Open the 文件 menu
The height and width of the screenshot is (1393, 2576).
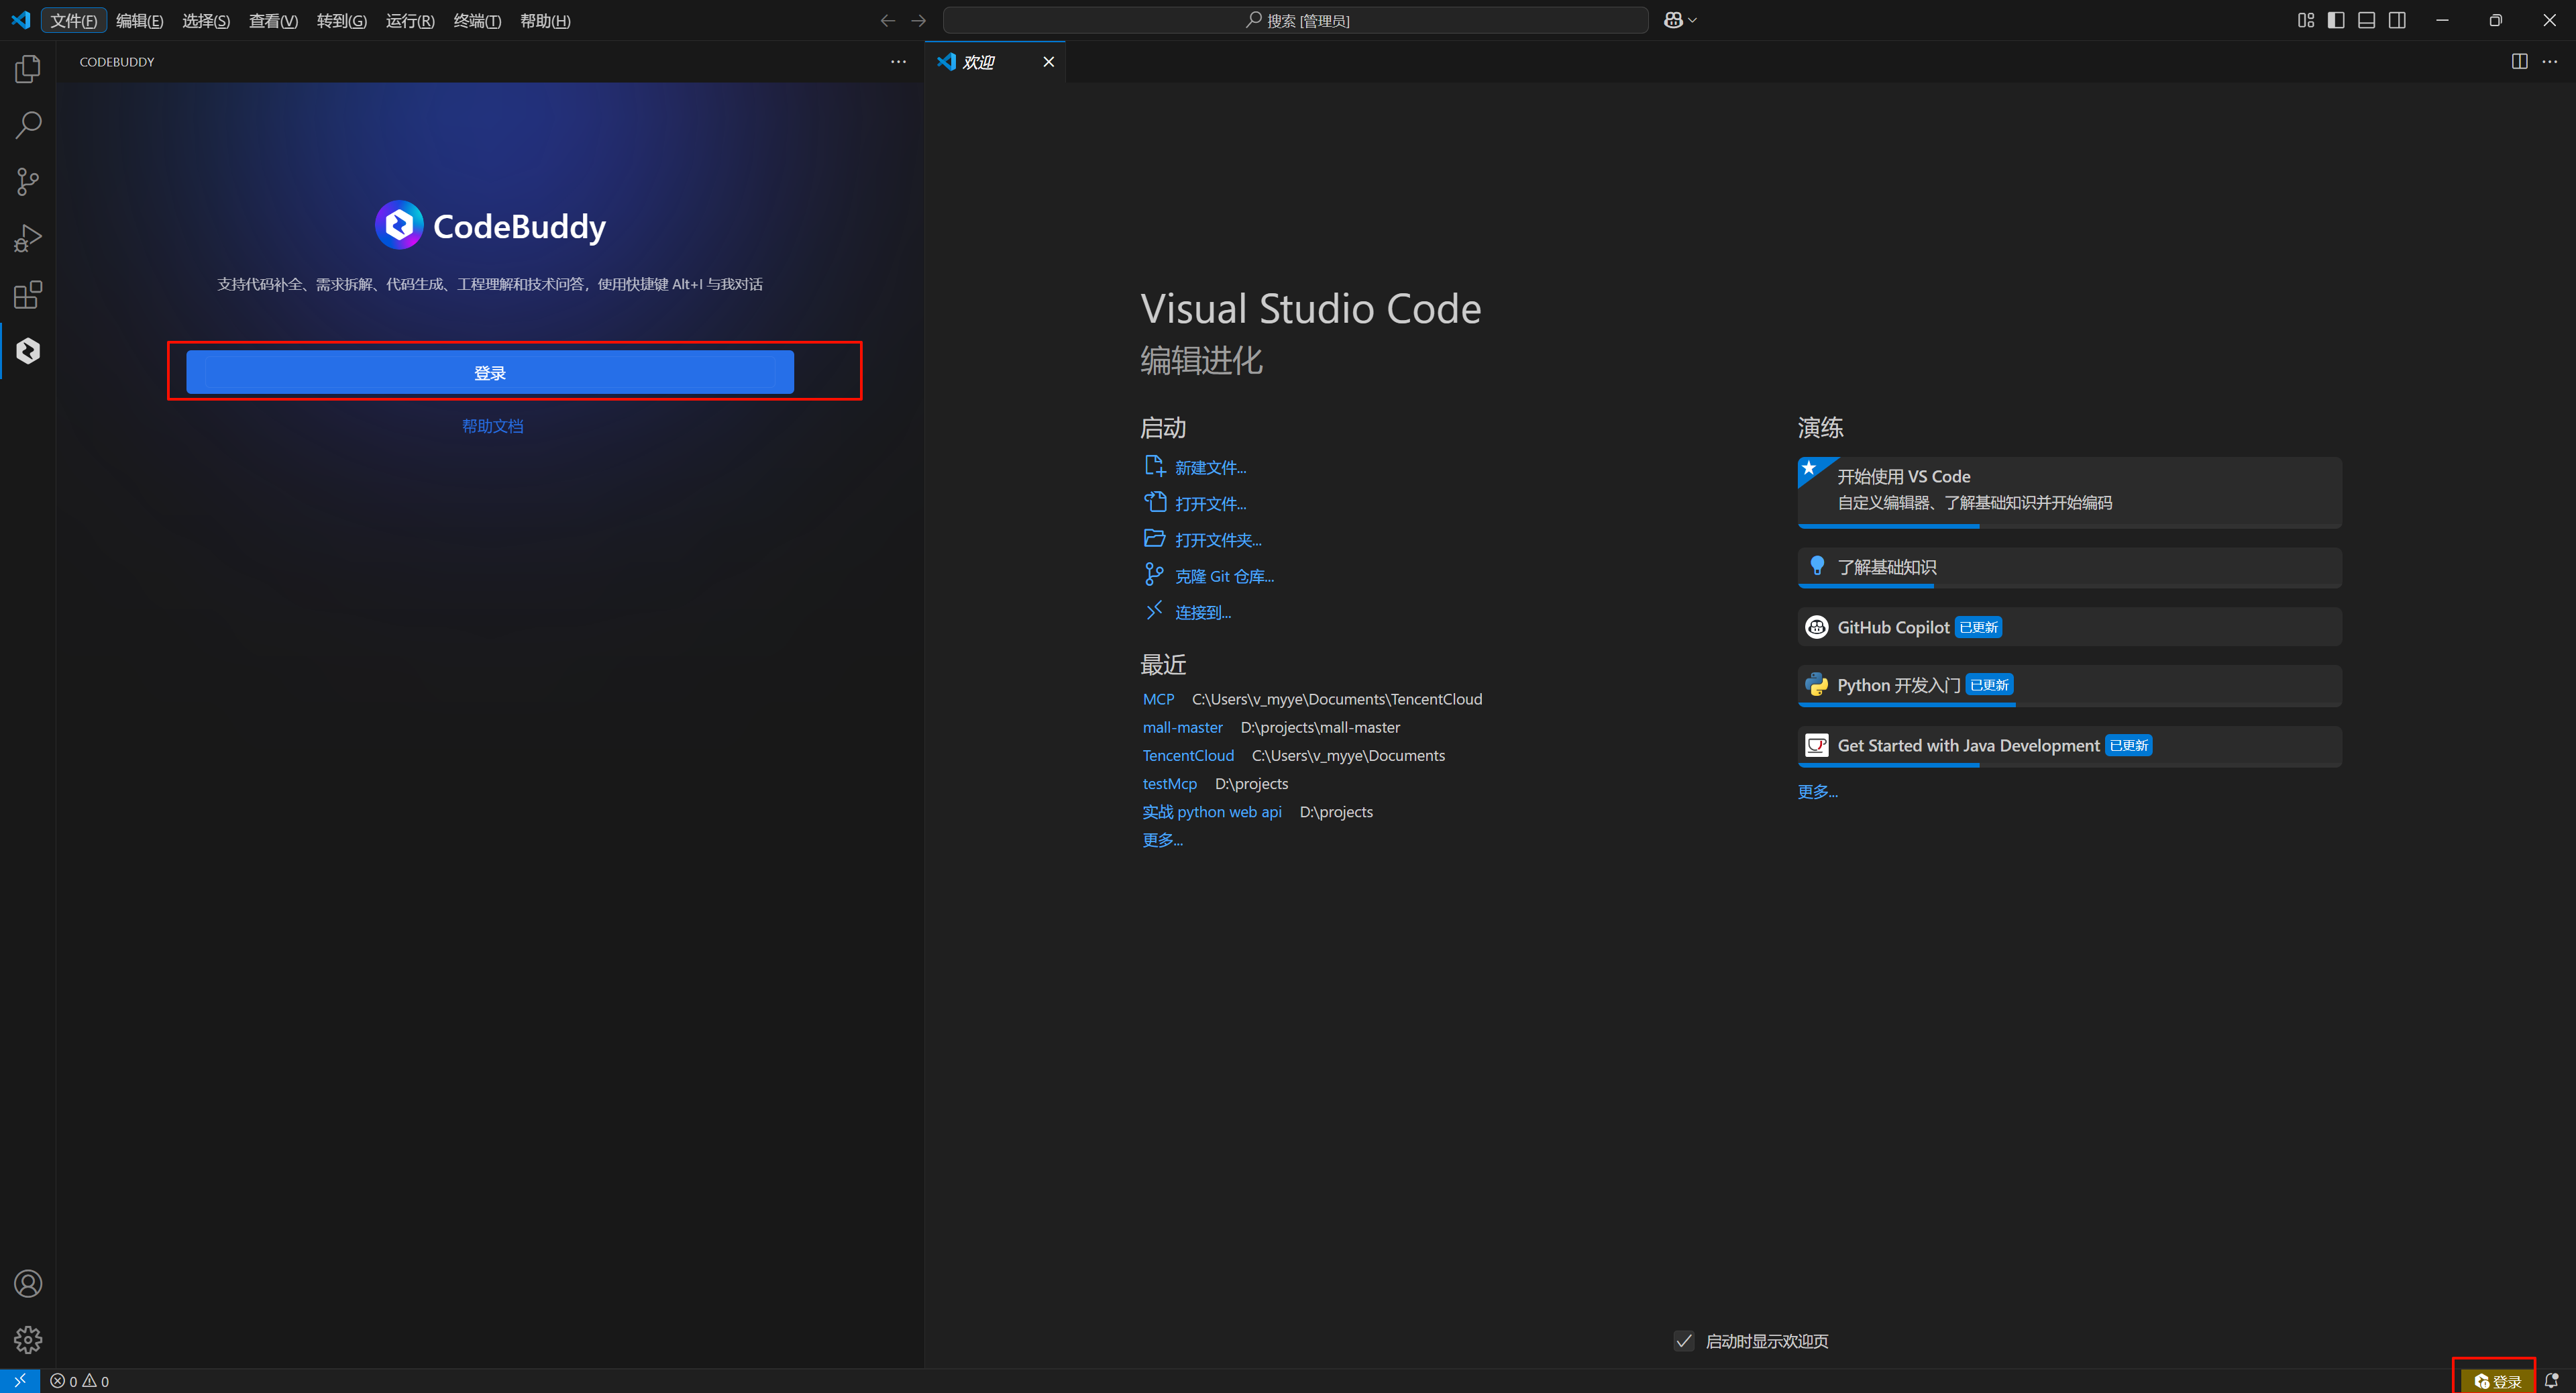coord(74,20)
